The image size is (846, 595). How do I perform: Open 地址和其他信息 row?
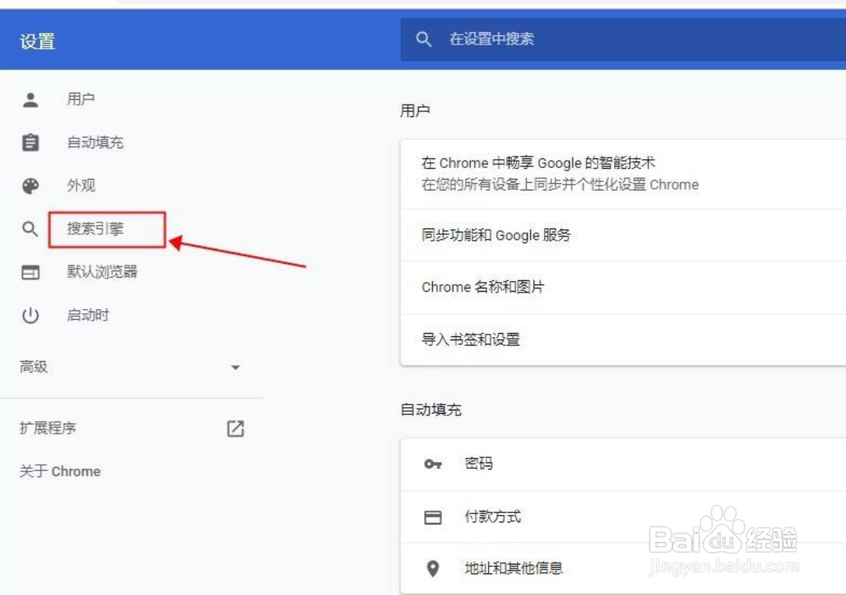[x=623, y=569]
